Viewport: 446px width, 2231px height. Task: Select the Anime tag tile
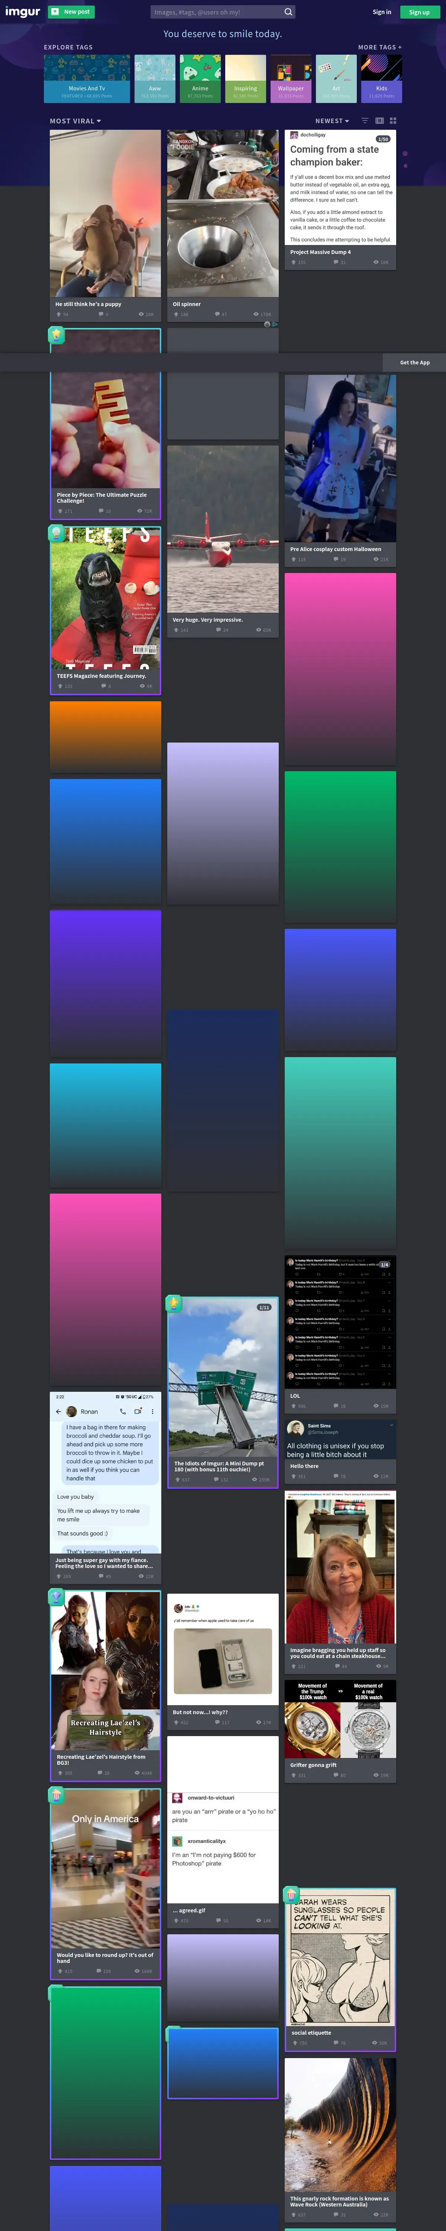(x=200, y=79)
